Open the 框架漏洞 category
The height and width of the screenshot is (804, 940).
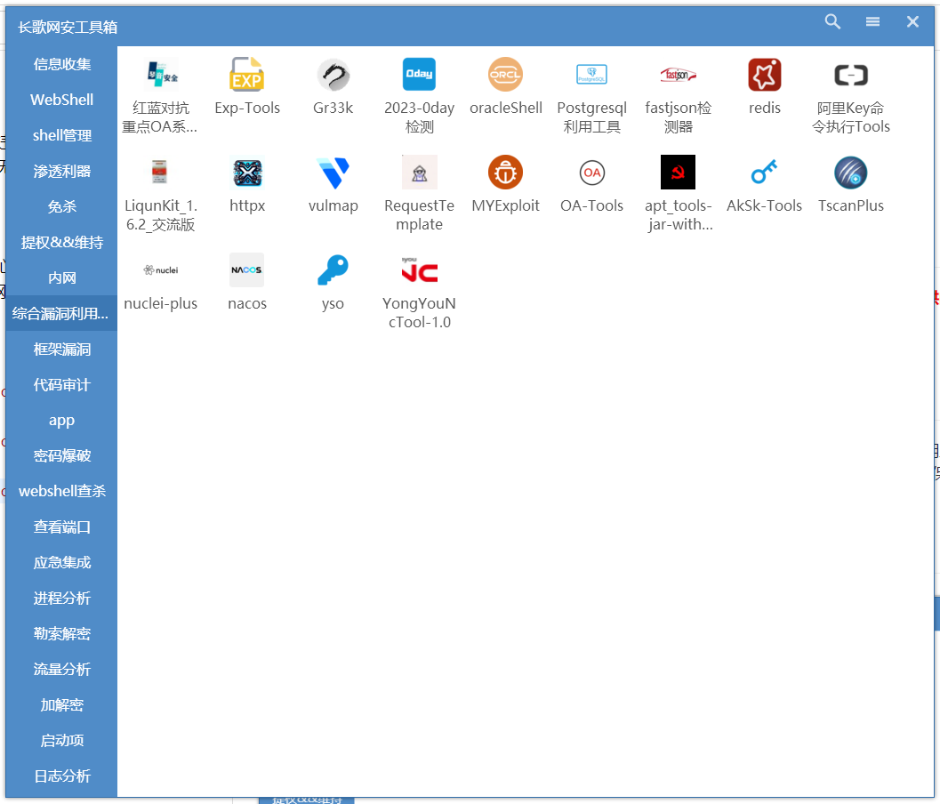click(61, 349)
